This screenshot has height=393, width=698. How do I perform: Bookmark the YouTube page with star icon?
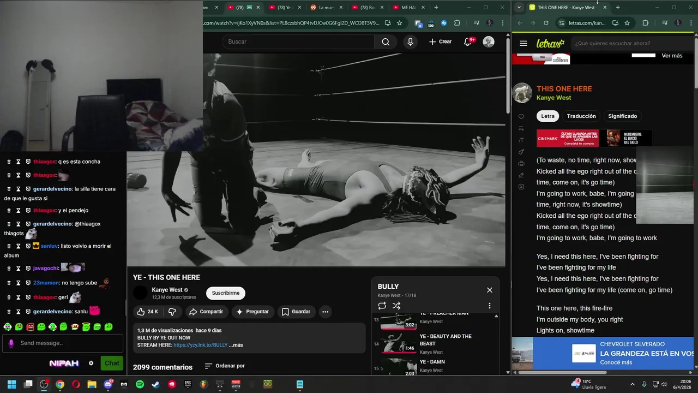pyautogui.click(x=399, y=23)
